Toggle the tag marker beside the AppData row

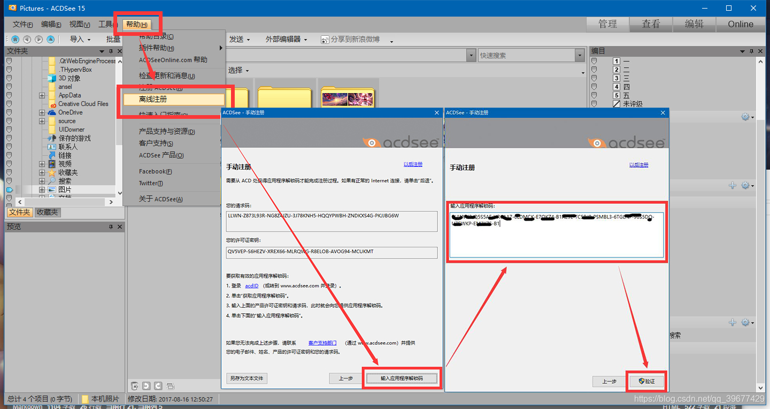pos(9,95)
